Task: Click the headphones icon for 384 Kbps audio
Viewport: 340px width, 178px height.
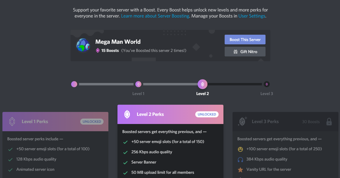Action: pos(240,160)
